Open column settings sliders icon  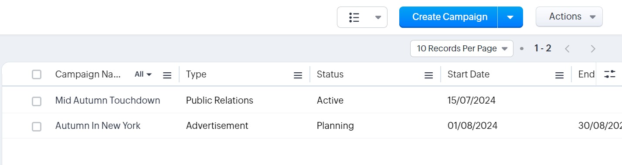click(x=610, y=74)
